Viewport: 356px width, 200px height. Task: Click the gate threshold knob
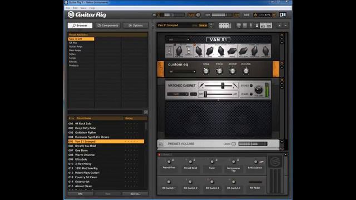(x=198, y=15)
